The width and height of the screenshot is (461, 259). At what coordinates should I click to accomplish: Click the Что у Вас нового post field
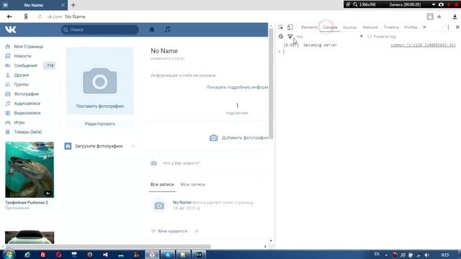coord(181,163)
